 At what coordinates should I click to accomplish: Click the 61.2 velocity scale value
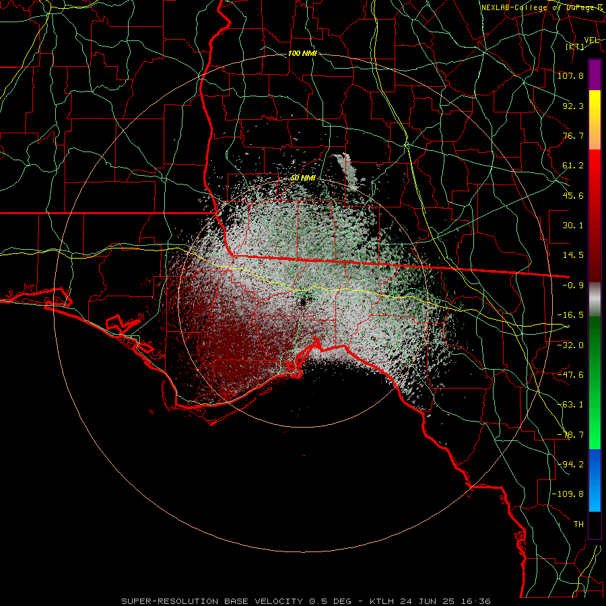573,166
